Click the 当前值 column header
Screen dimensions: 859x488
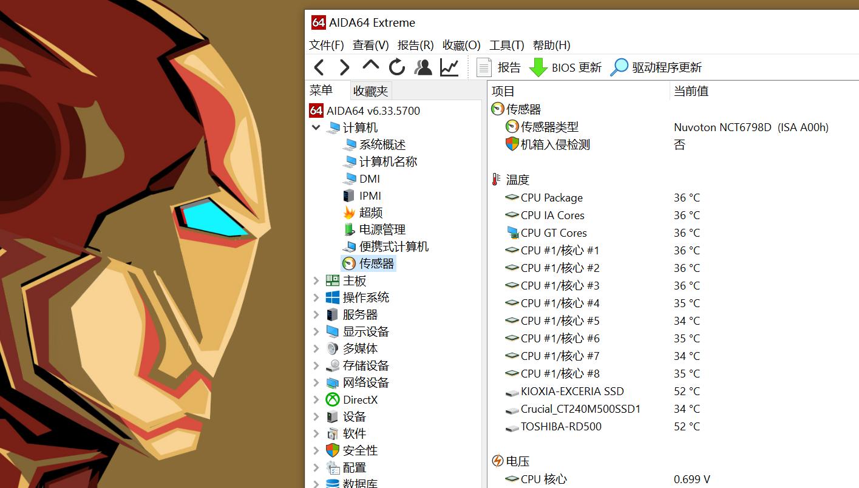(x=691, y=91)
